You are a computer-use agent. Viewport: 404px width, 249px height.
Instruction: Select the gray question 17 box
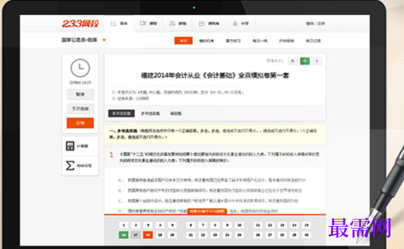pos(136,235)
